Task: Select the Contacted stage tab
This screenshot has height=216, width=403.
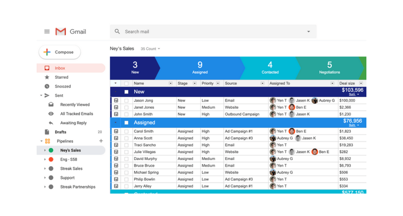Action: pos(270,68)
